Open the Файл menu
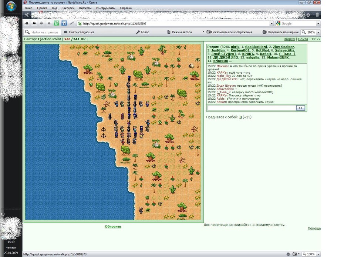Screen dimensions: 344x257 [x=28, y=8]
